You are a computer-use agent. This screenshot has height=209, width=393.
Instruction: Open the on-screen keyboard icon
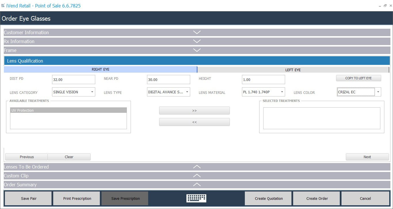pos(196,198)
